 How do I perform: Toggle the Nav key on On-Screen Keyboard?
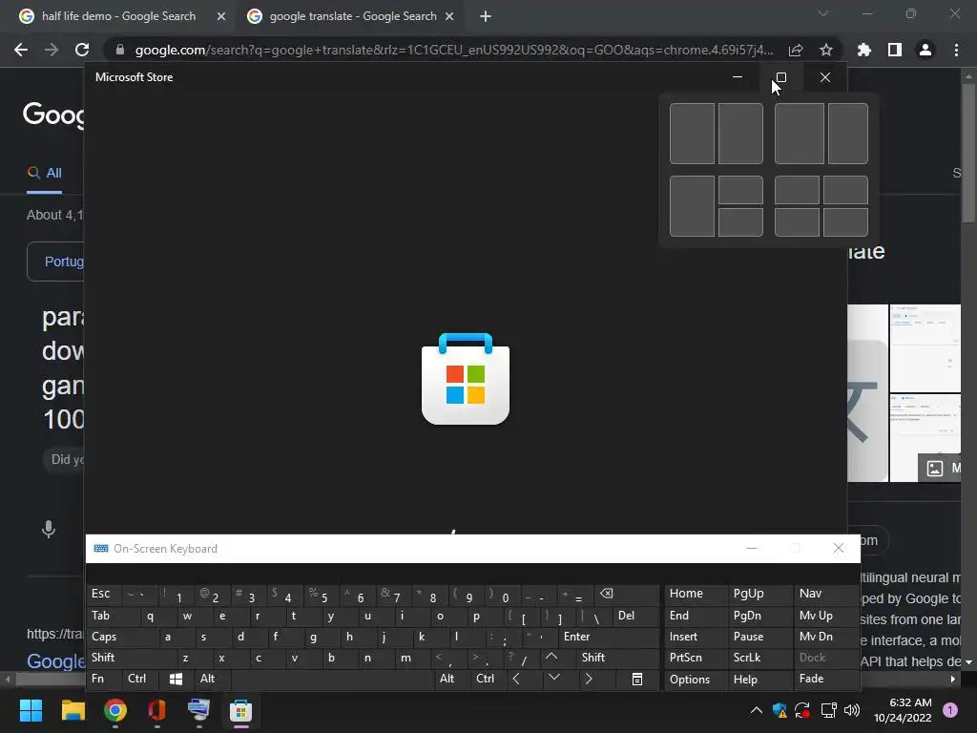pos(826,594)
